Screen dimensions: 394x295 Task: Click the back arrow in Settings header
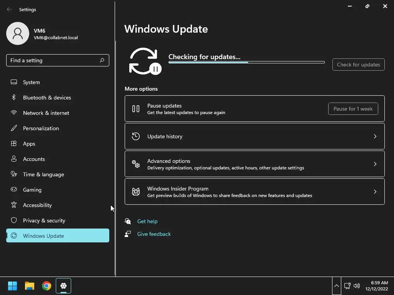[9, 10]
